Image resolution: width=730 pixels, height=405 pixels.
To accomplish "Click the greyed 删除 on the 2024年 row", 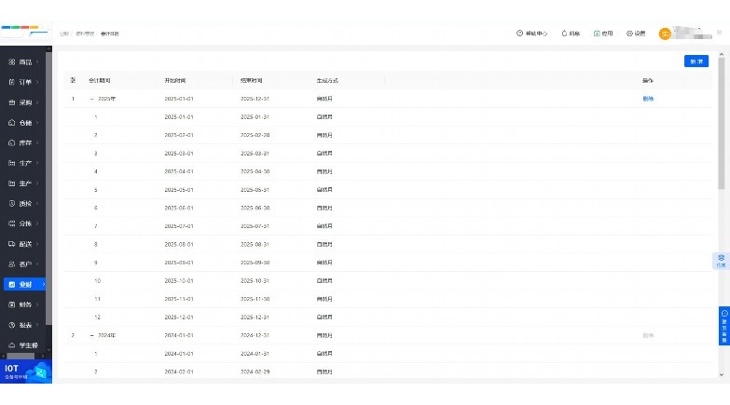I will [x=648, y=335].
